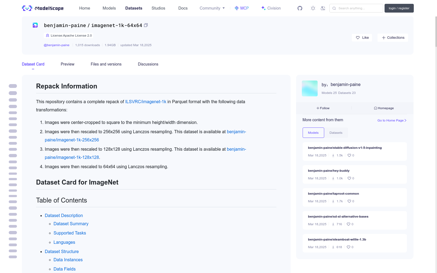Go to the Models navigation item
Image resolution: width=437 pixels, height=273 pixels.
point(109,8)
